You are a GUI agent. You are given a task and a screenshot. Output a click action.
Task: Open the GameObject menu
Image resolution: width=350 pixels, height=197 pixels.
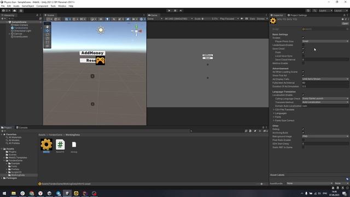click(x=28, y=6)
